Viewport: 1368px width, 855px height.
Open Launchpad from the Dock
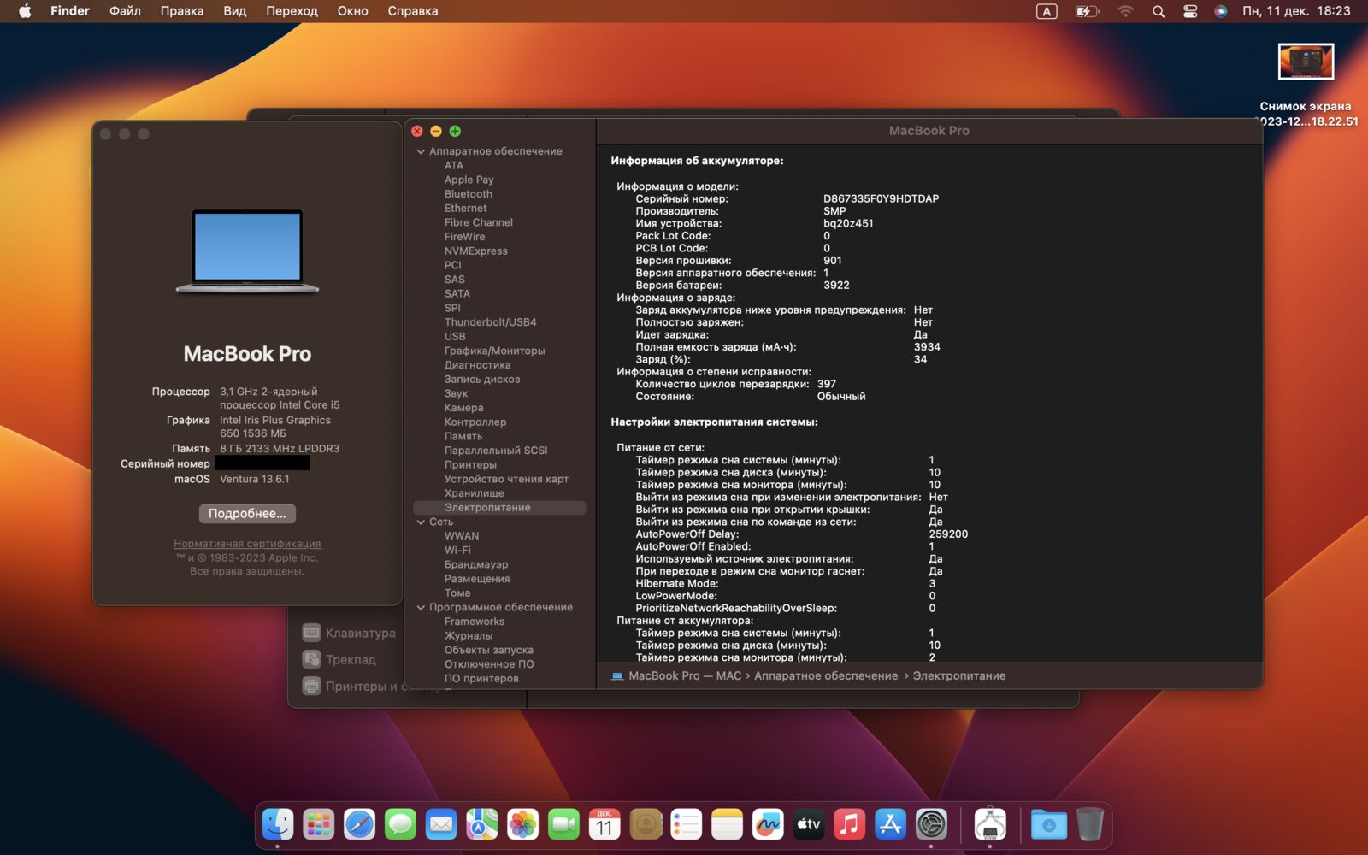coord(318,824)
